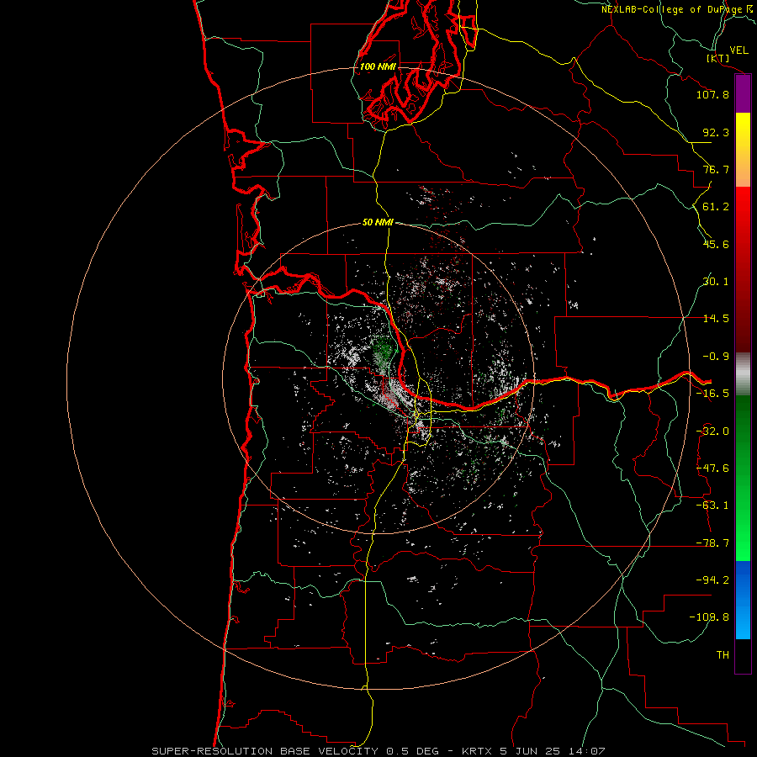Viewport: 757px width, 757px height.
Task: Click the -16.5 velocity scale value
Action: click(x=712, y=394)
